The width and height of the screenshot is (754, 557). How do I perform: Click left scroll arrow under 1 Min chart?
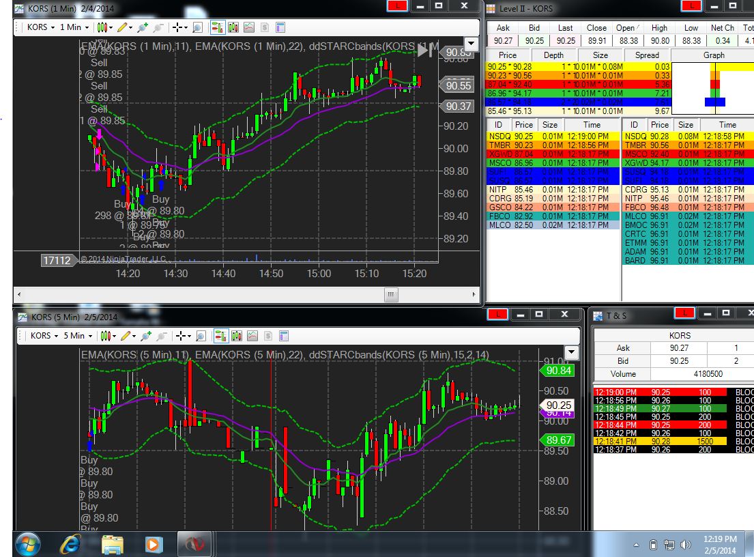tap(18, 294)
